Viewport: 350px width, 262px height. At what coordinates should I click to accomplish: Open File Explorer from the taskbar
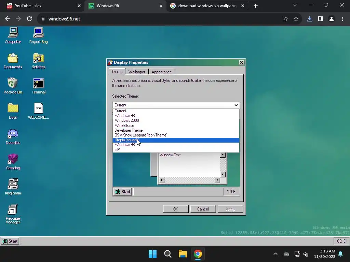183,254
